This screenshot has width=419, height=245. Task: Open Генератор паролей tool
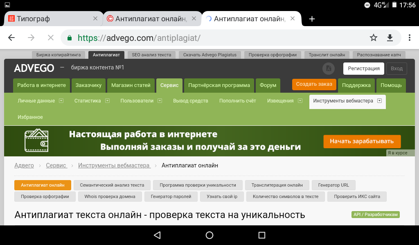pyautogui.click(x=171, y=196)
